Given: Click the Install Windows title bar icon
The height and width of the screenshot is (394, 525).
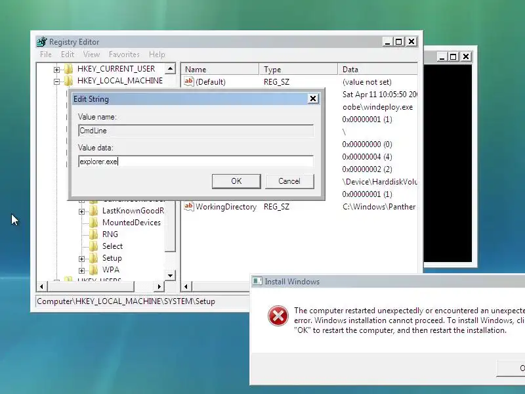Looking at the screenshot, I should coord(257,281).
